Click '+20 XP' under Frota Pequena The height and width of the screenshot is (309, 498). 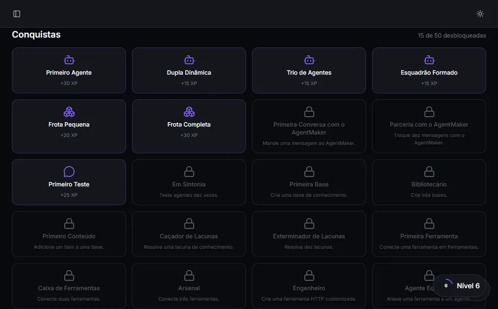click(69, 135)
